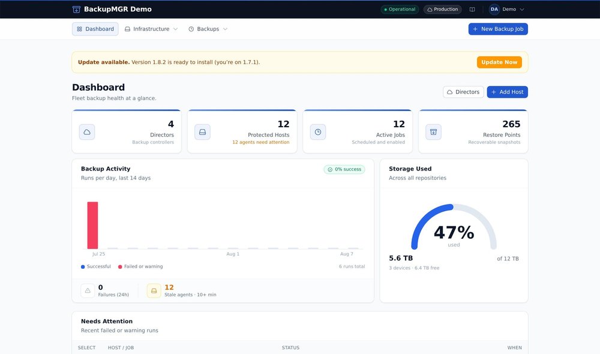Image resolution: width=600 pixels, height=354 pixels.
Task: Click '6 runs total' text
Action: 352,267
